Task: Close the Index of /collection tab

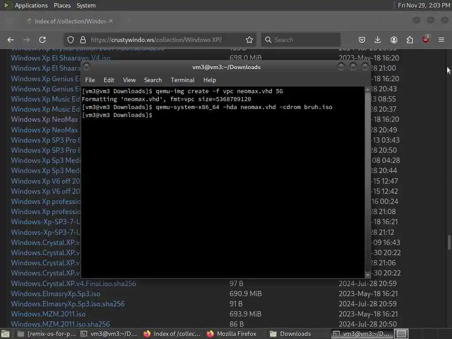Action: tap(111, 21)
